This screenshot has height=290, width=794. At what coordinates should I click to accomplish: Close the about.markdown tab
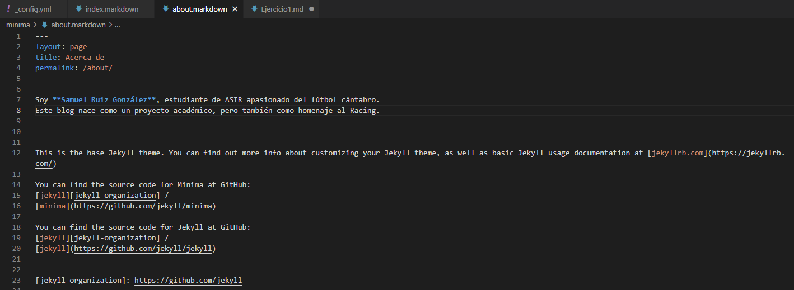[x=235, y=9]
